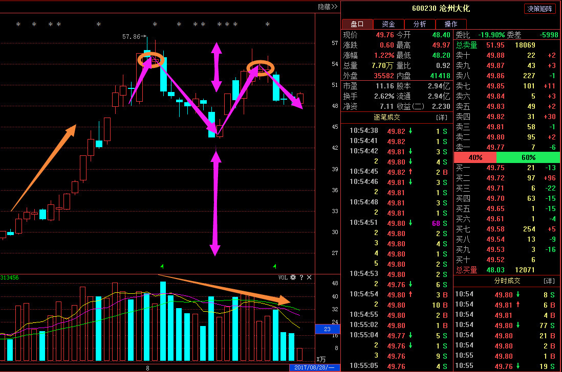Click the rightmost asterisk info marker
Image resolution: width=562 pixels, height=372 pixels.
(267, 25)
